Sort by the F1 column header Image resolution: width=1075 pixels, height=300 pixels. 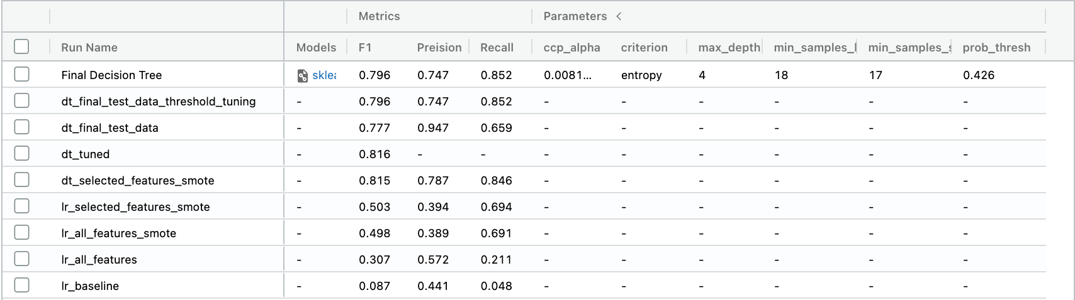[365, 48]
